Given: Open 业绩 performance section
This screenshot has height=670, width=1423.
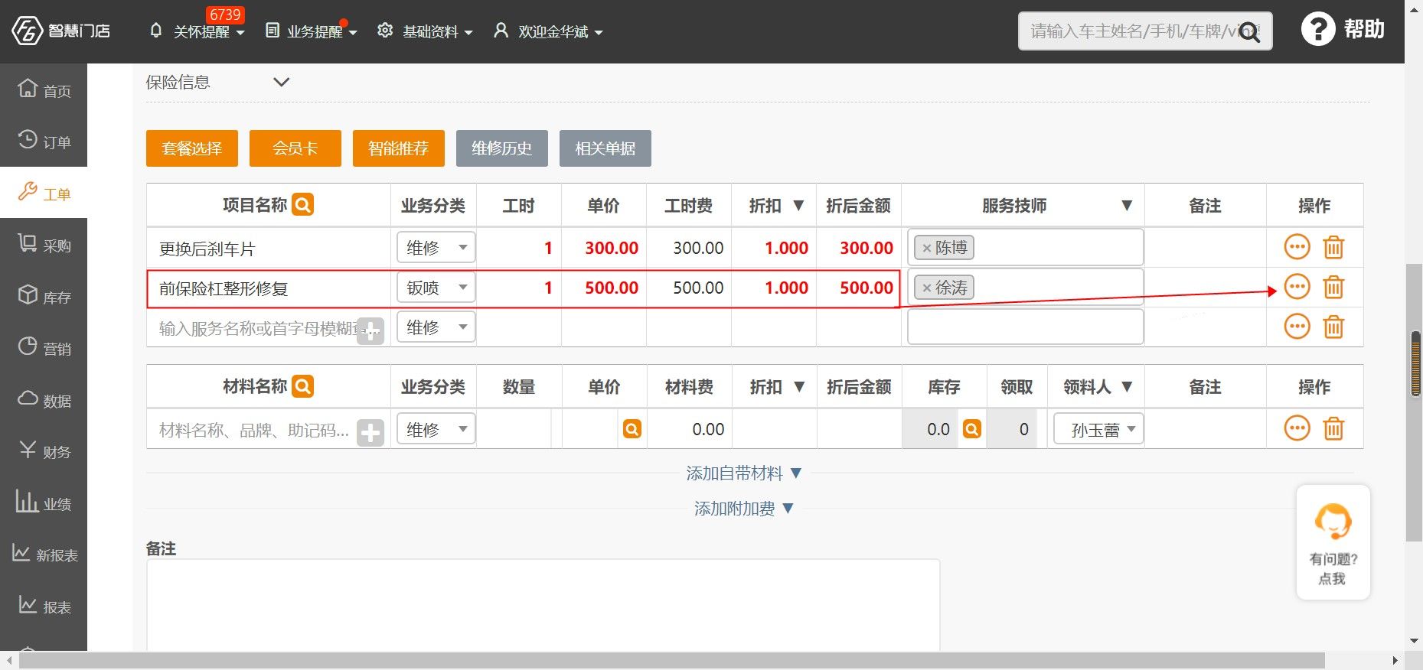Looking at the screenshot, I should (44, 502).
